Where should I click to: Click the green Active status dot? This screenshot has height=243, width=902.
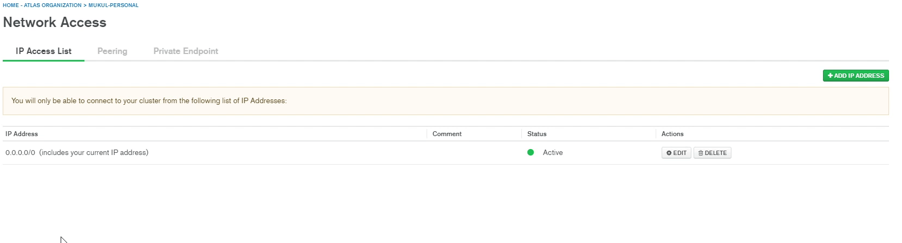click(x=531, y=153)
